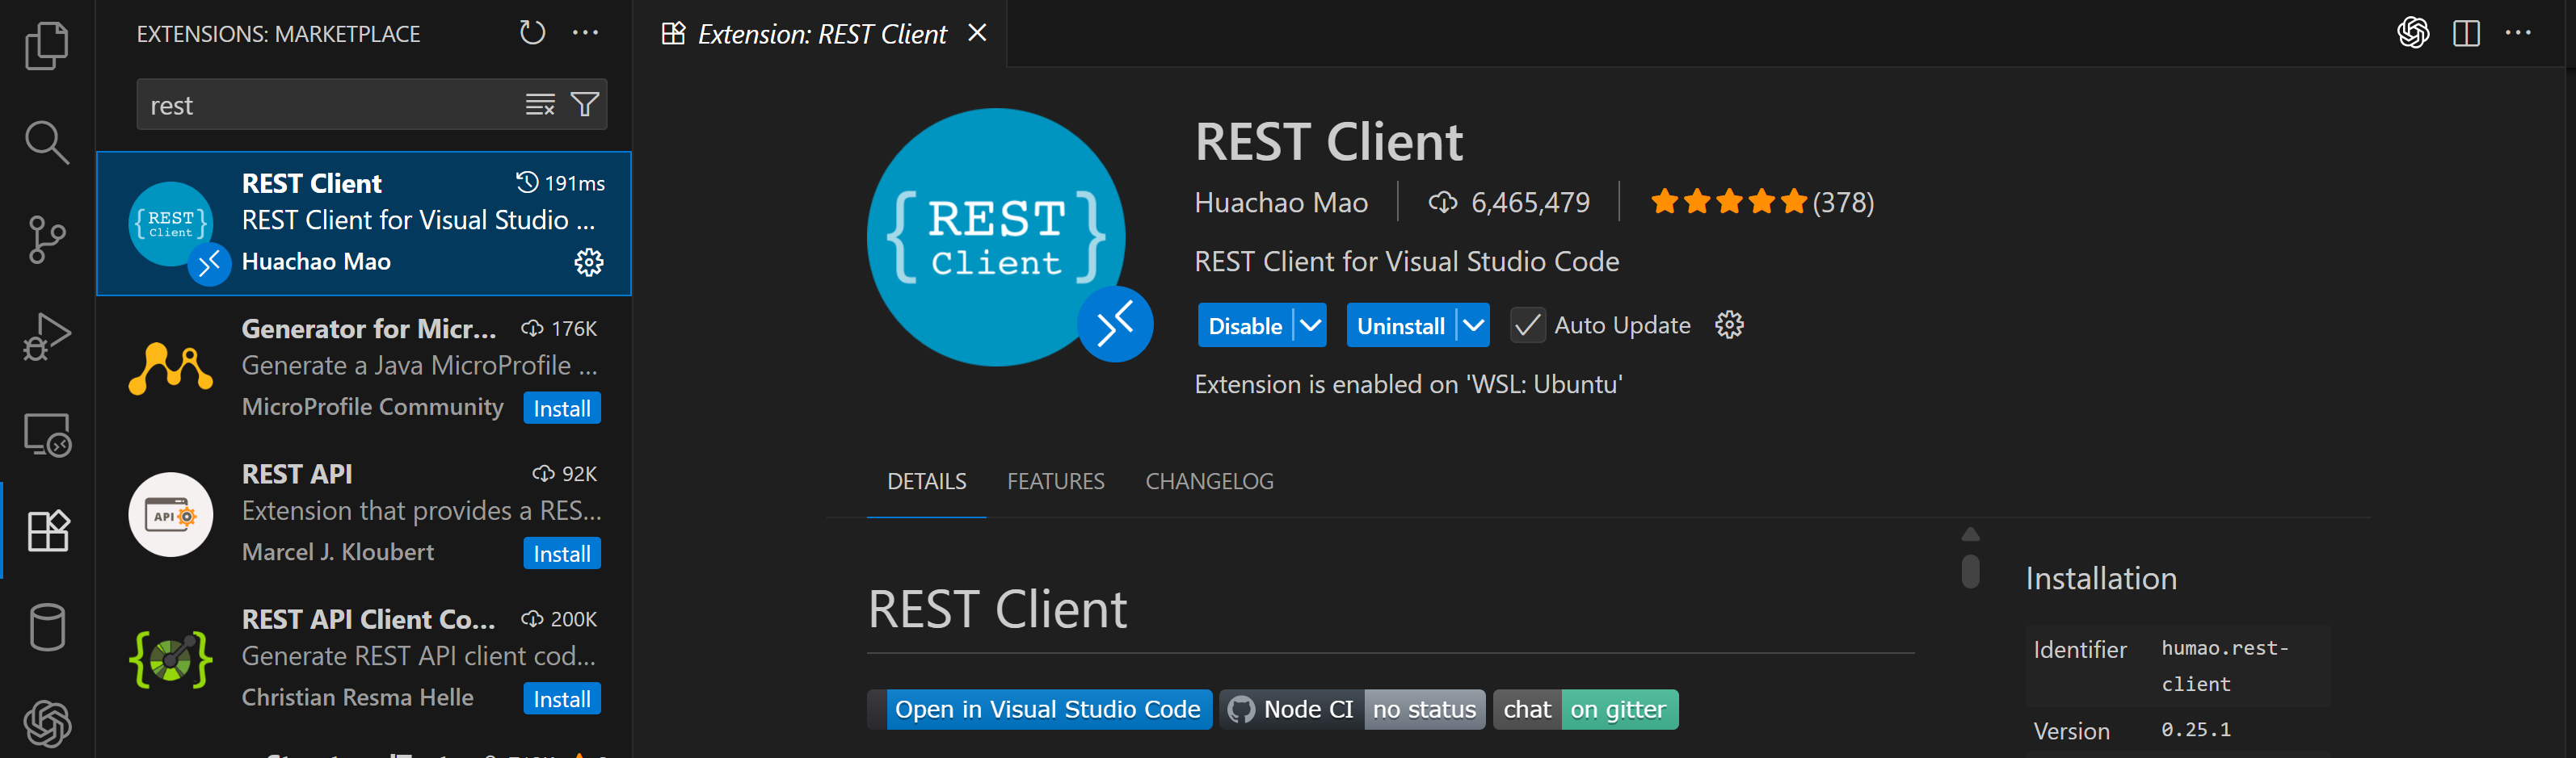
Task: Expand the Uninstall button dropdown arrow
Action: coord(1473,325)
